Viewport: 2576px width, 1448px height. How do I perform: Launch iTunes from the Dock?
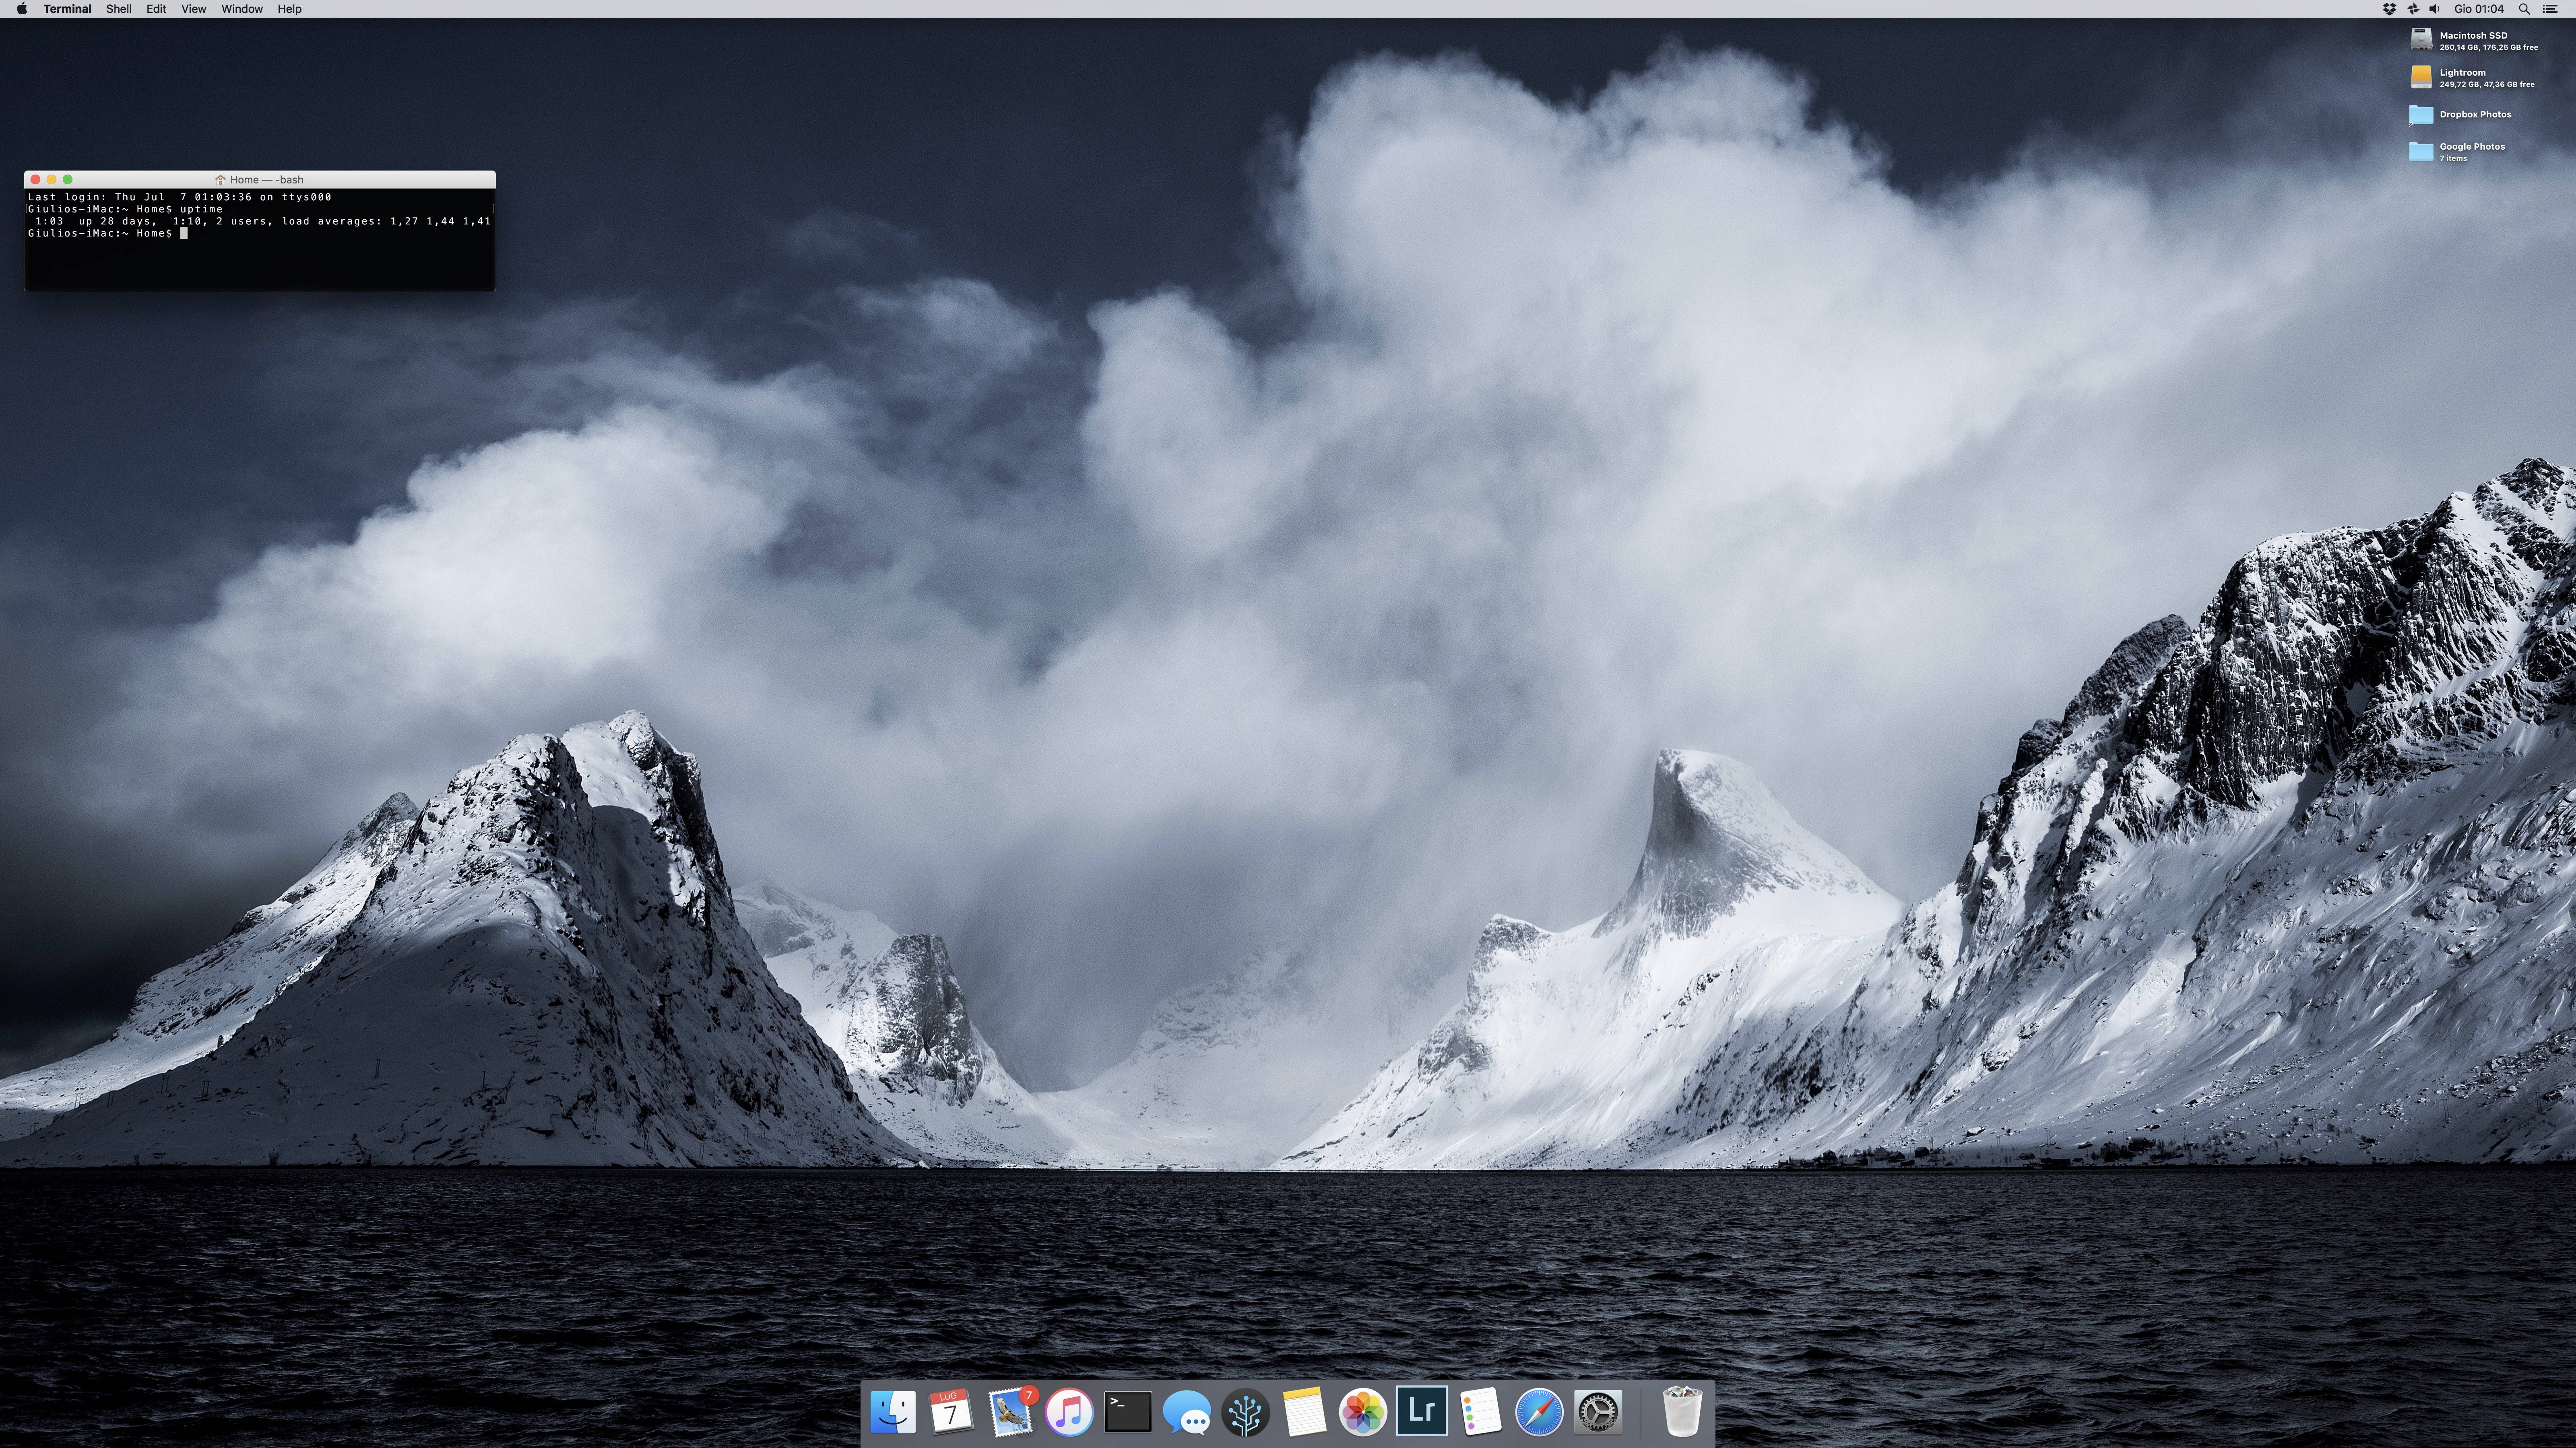pos(1069,1412)
